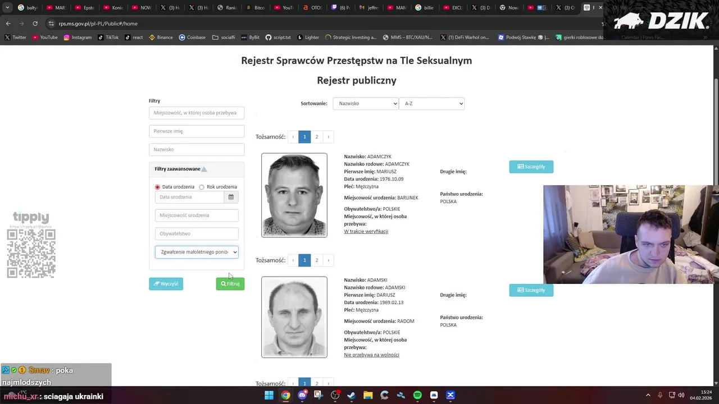This screenshot has height=404, width=719.
Task: Open Spotify from the taskbar
Action: (417, 395)
